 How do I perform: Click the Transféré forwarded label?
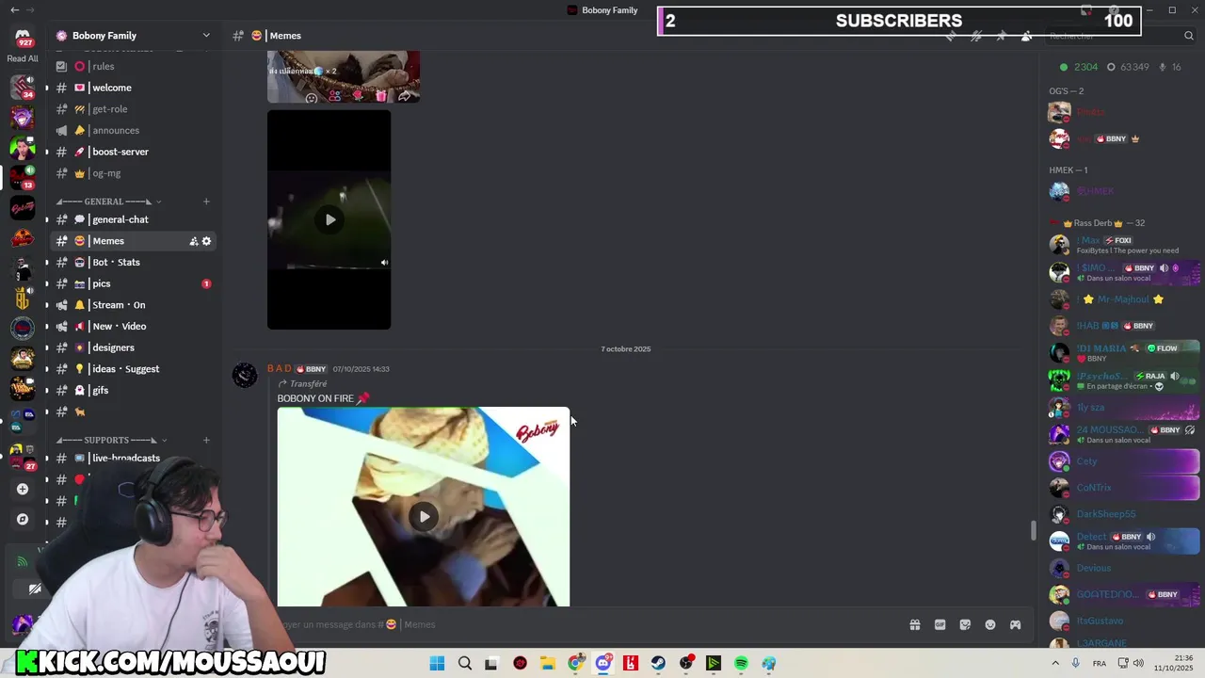pos(302,384)
